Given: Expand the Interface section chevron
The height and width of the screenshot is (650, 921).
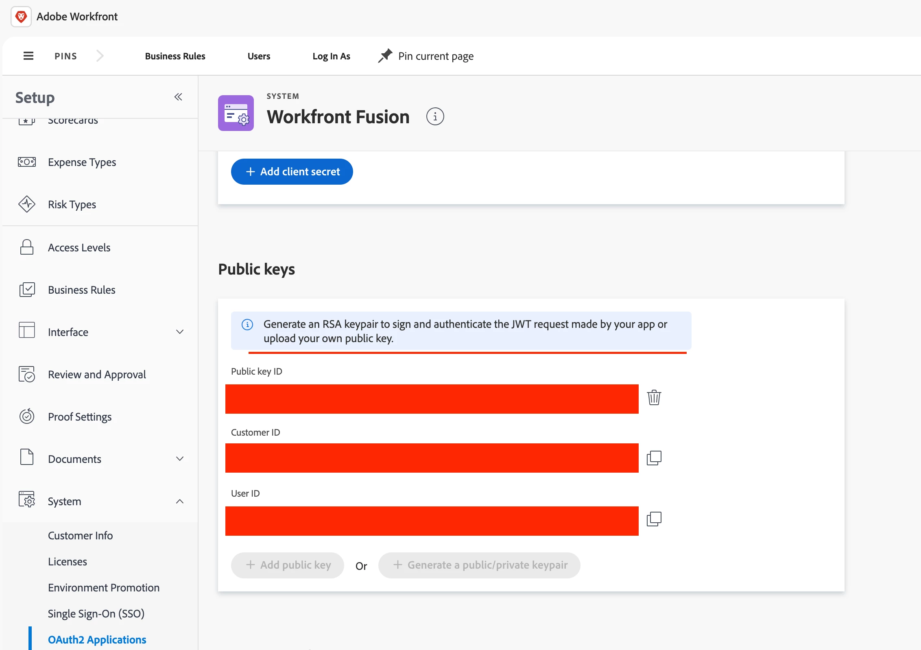Looking at the screenshot, I should pyautogui.click(x=180, y=332).
